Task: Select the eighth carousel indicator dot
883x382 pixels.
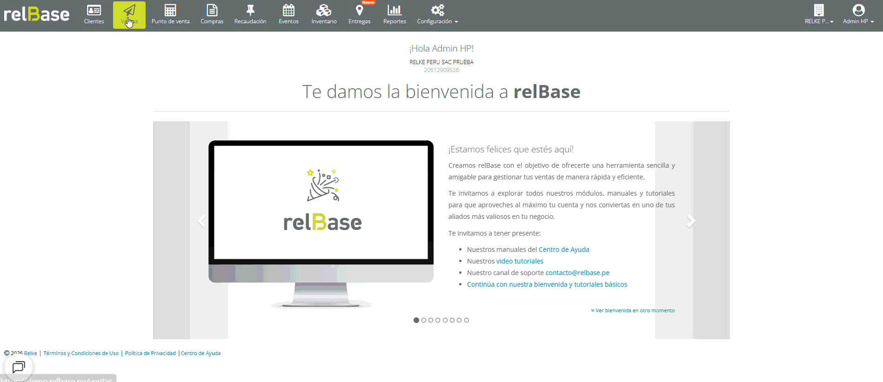Action: pyautogui.click(x=467, y=320)
